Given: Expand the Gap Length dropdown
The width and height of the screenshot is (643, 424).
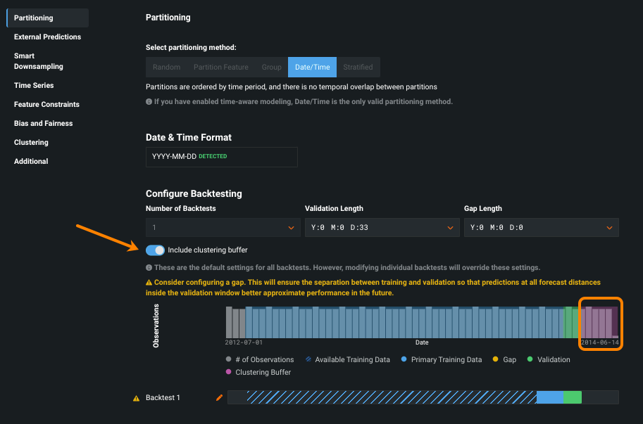Looking at the screenshot, I should point(540,228).
